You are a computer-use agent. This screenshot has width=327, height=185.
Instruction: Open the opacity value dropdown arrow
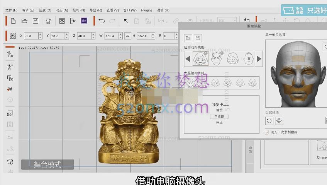235,20
